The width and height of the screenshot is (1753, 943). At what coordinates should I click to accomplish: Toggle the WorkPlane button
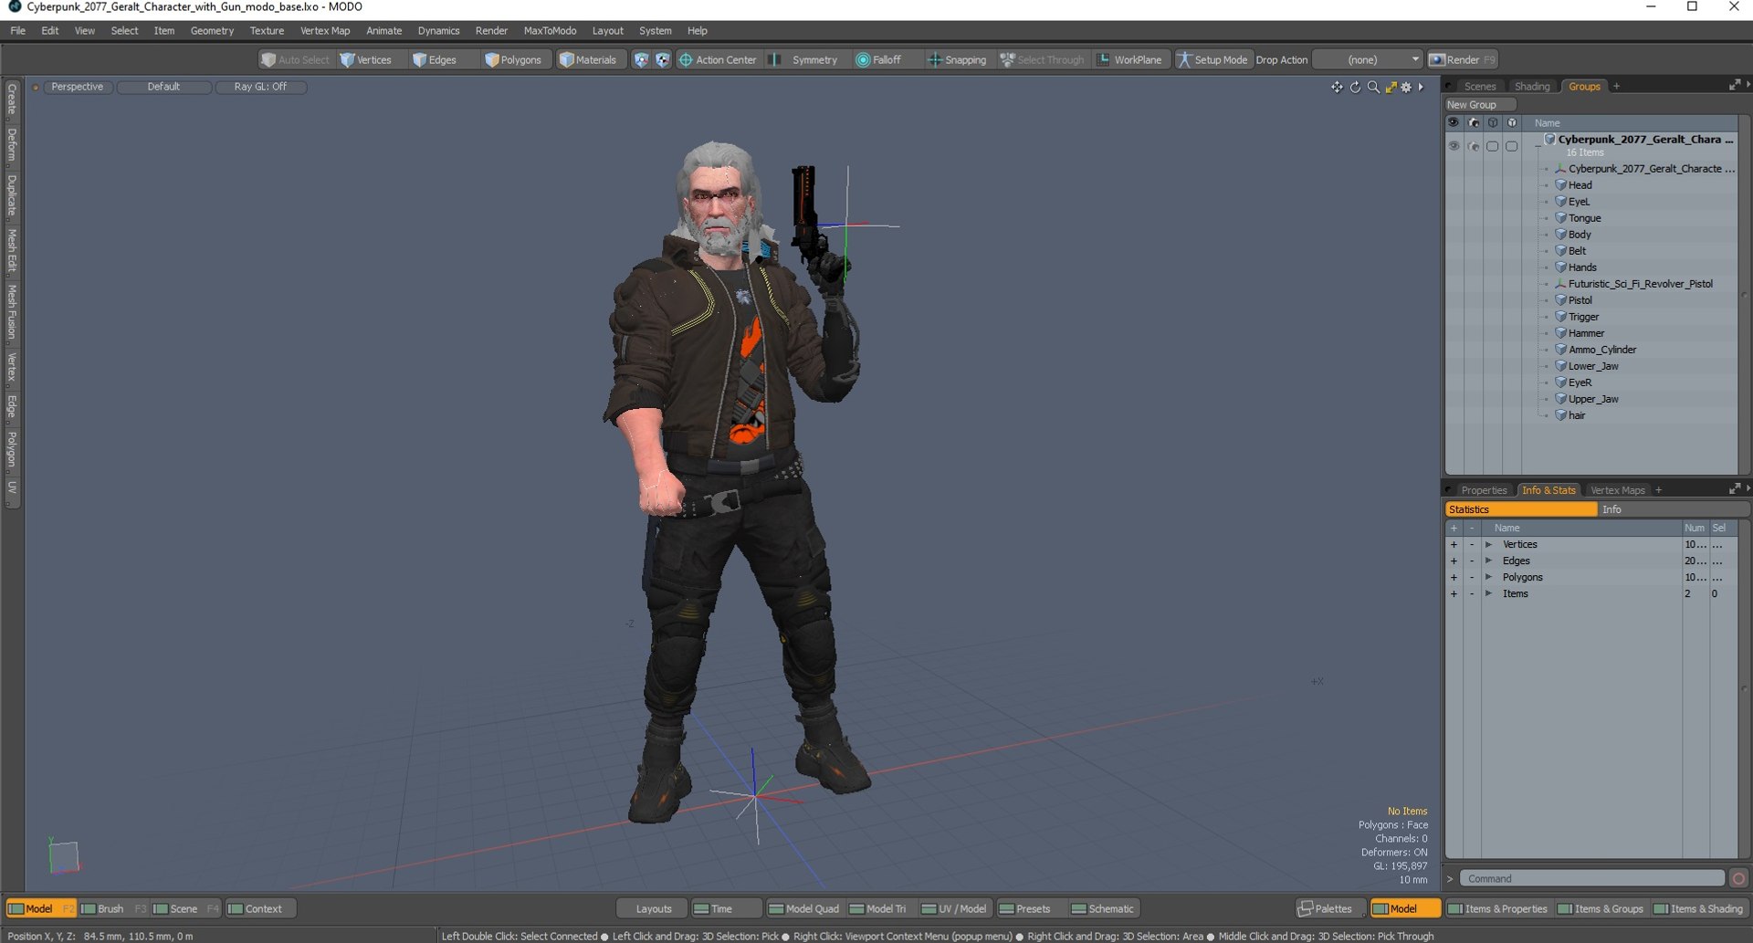coord(1129,59)
